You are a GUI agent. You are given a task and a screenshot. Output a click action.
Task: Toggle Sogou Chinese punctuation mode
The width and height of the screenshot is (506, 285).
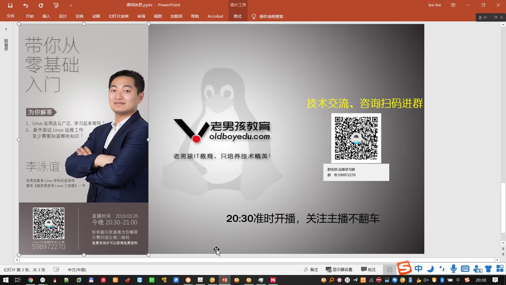click(x=442, y=269)
